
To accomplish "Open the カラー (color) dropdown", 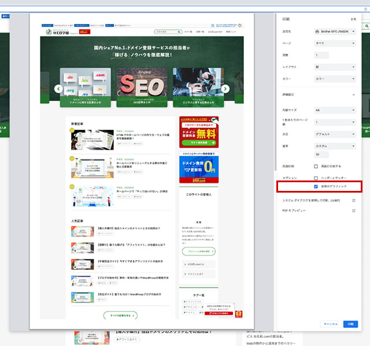I will coord(335,79).
